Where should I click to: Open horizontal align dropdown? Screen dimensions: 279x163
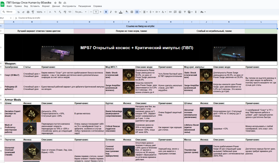click(145, 12)
